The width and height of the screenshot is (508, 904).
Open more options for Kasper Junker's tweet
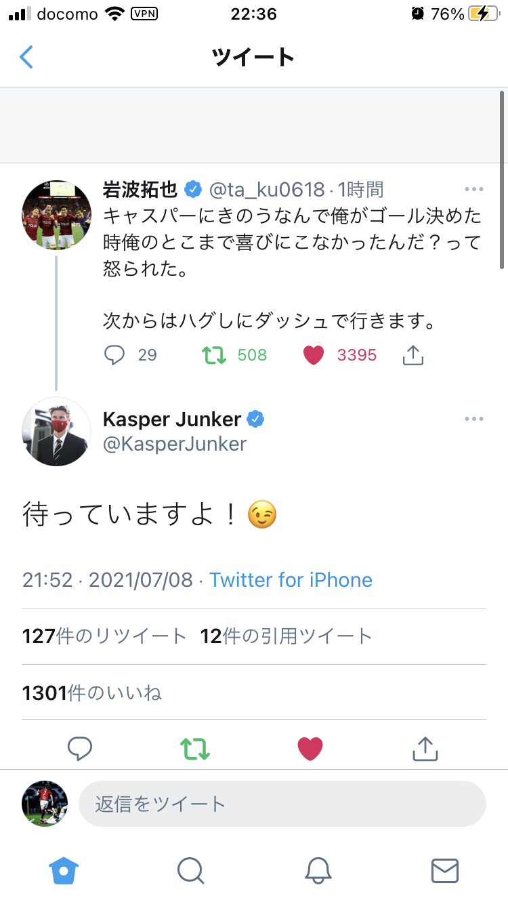pos(474,419)
